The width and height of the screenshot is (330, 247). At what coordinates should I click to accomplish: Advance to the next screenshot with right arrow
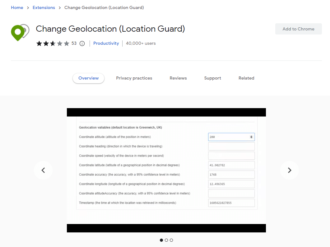point(289,170)
